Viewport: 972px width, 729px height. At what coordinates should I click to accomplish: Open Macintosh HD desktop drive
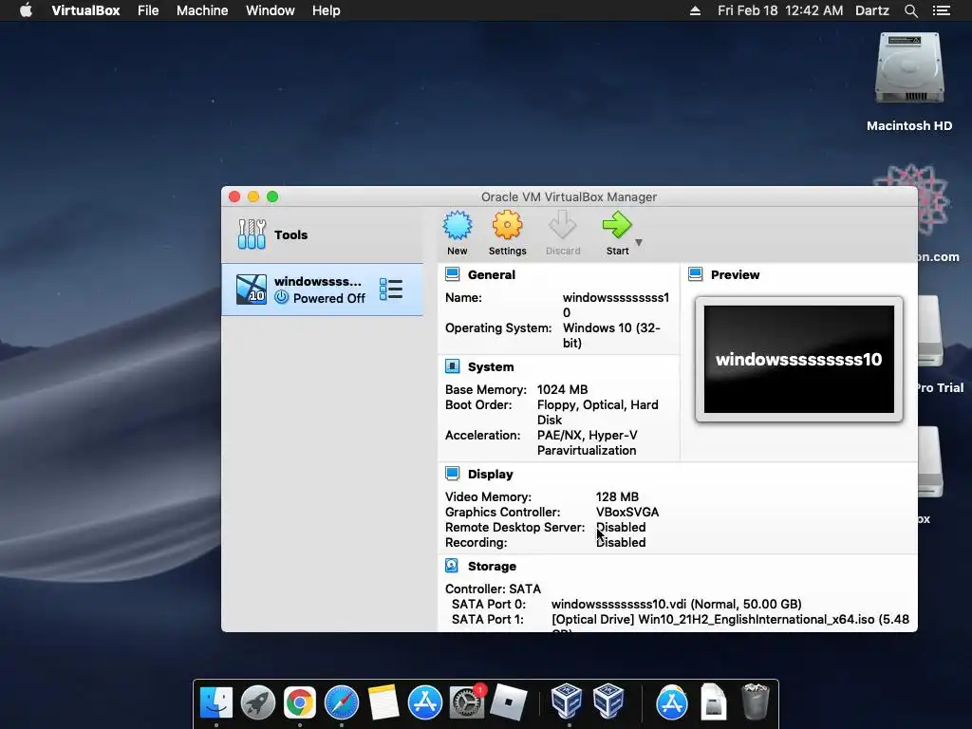[x=909, y=82]
